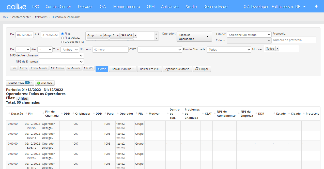Viewport: 324px width, 169px height.
Task: Sort table by Fim column
Action: (29, 114)
